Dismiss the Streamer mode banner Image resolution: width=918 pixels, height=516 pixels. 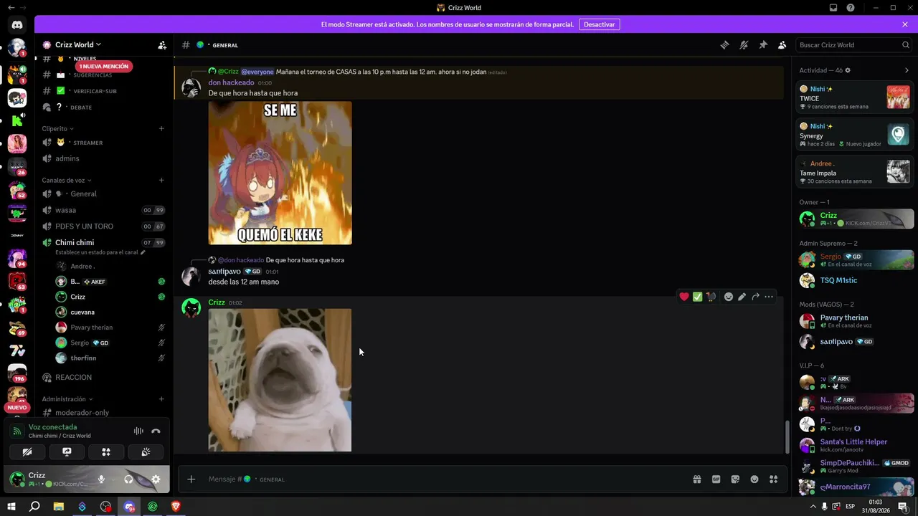[x=905, y=24]
